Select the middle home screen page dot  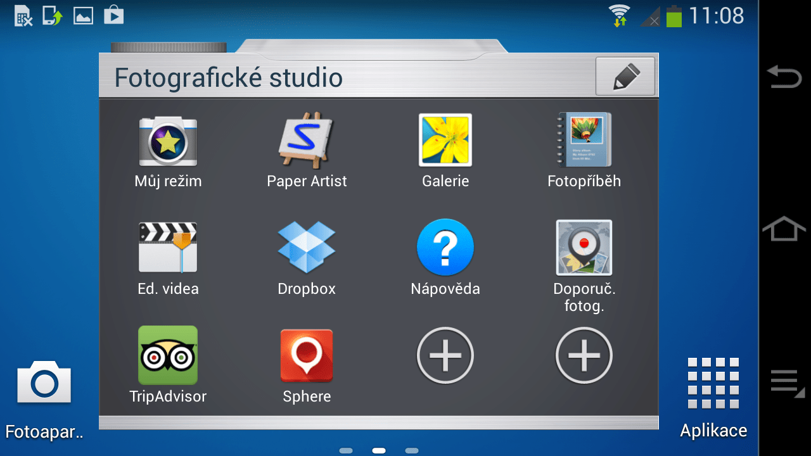379,451
